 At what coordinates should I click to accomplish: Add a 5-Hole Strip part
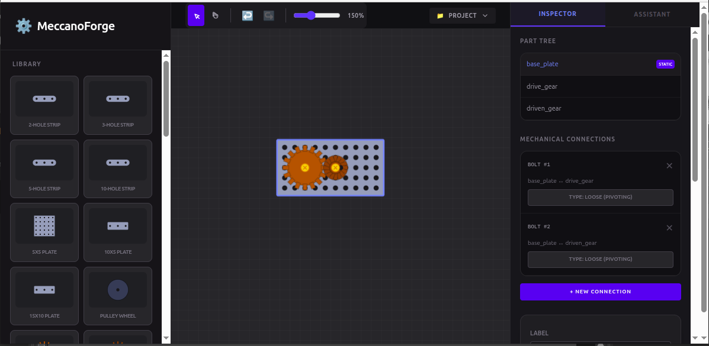[44, 169]
